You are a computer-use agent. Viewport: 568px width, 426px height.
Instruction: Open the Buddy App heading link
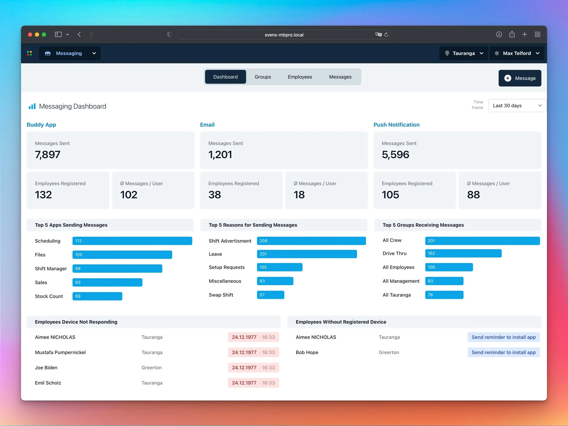click(x=41, y=125)
